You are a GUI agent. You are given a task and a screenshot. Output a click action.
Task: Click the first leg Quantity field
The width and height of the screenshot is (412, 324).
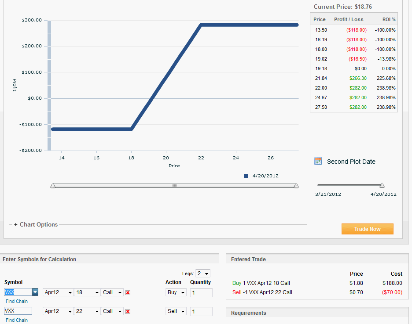(201, 292)
